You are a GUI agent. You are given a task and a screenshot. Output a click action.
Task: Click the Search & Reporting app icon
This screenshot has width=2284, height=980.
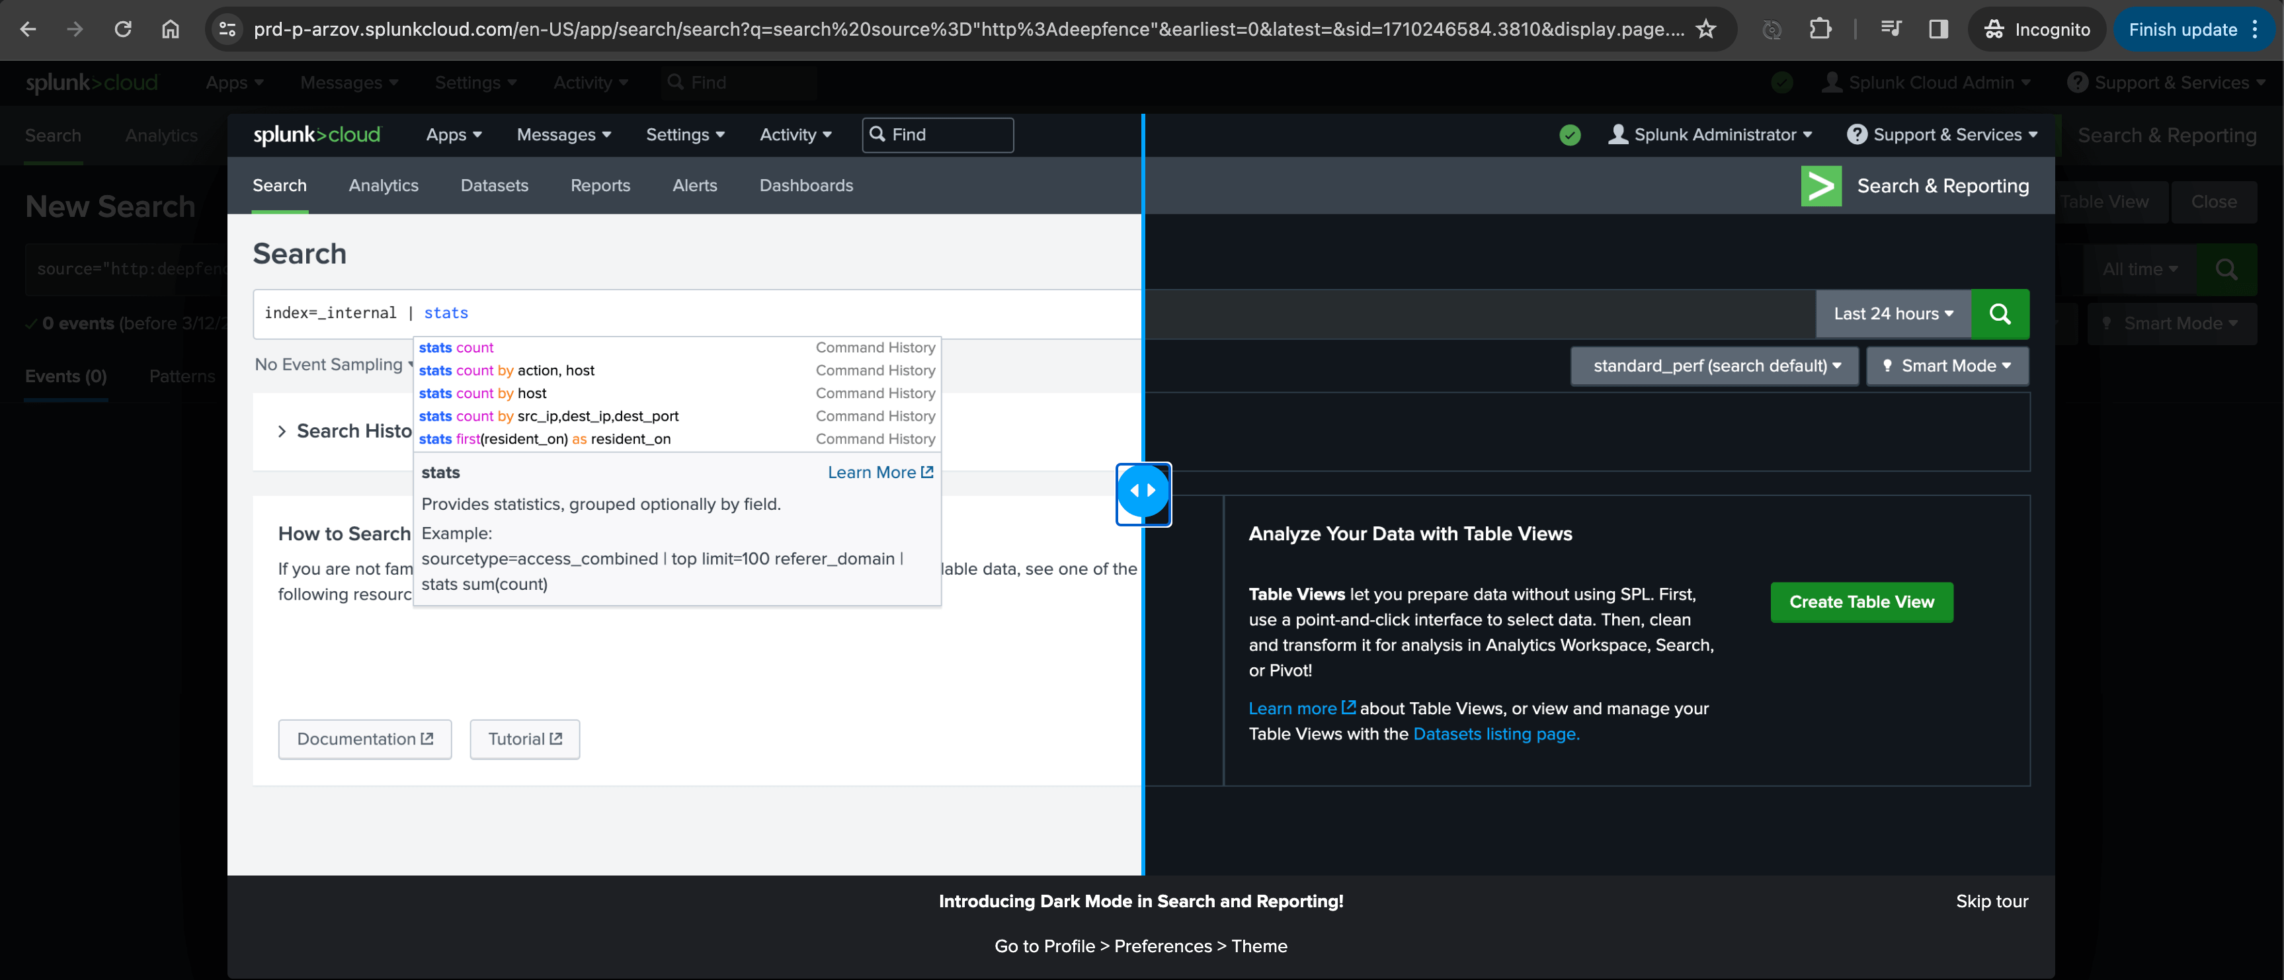(1821, 185)
